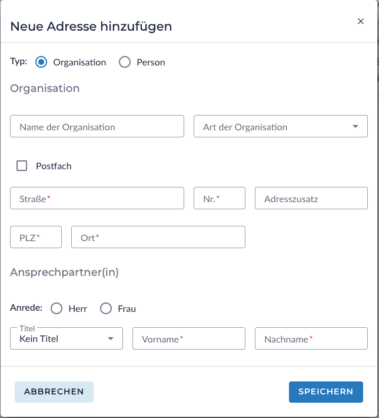Click the Art der Organisation dropdown arrow
Viewport: 379px width, 418px height.
pos(355,127)
